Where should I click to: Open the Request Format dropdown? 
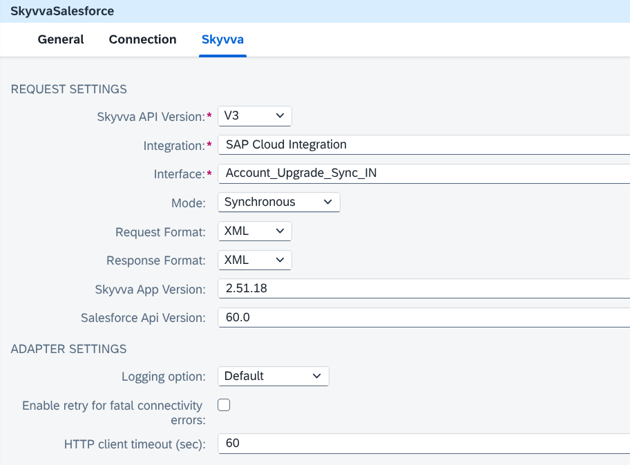255,231
